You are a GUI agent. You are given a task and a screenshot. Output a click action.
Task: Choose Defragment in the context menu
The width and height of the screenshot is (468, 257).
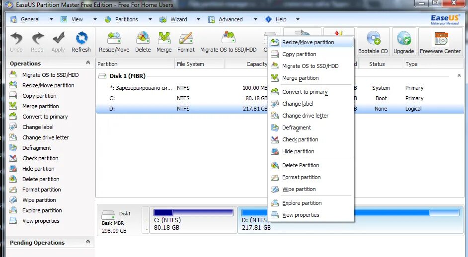[311, 128]
